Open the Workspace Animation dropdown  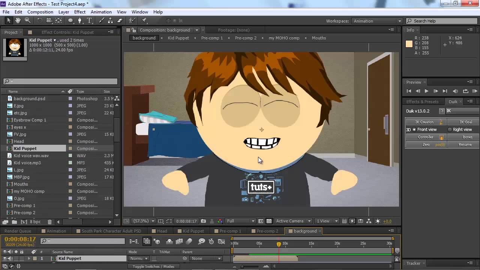point(377,21)
